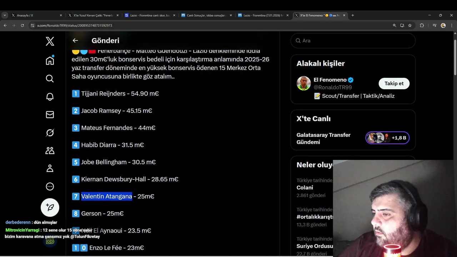Reload the page

(x=22, y=25)
